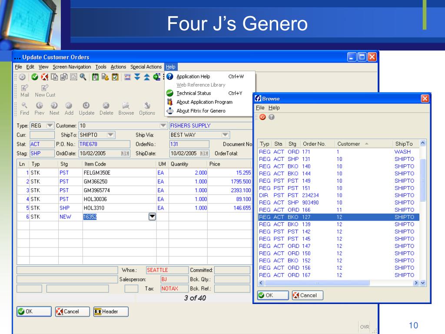This screenshot has width=445, height=334.
Task: Click the Browse window horizontal scrollbar thumb
Action: [317, 283]
